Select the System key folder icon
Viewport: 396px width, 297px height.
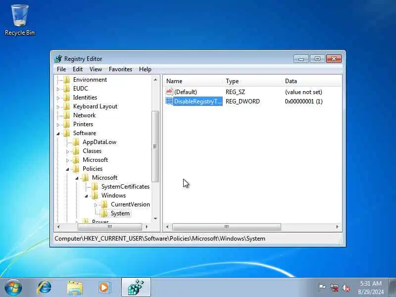coord(104,213)
